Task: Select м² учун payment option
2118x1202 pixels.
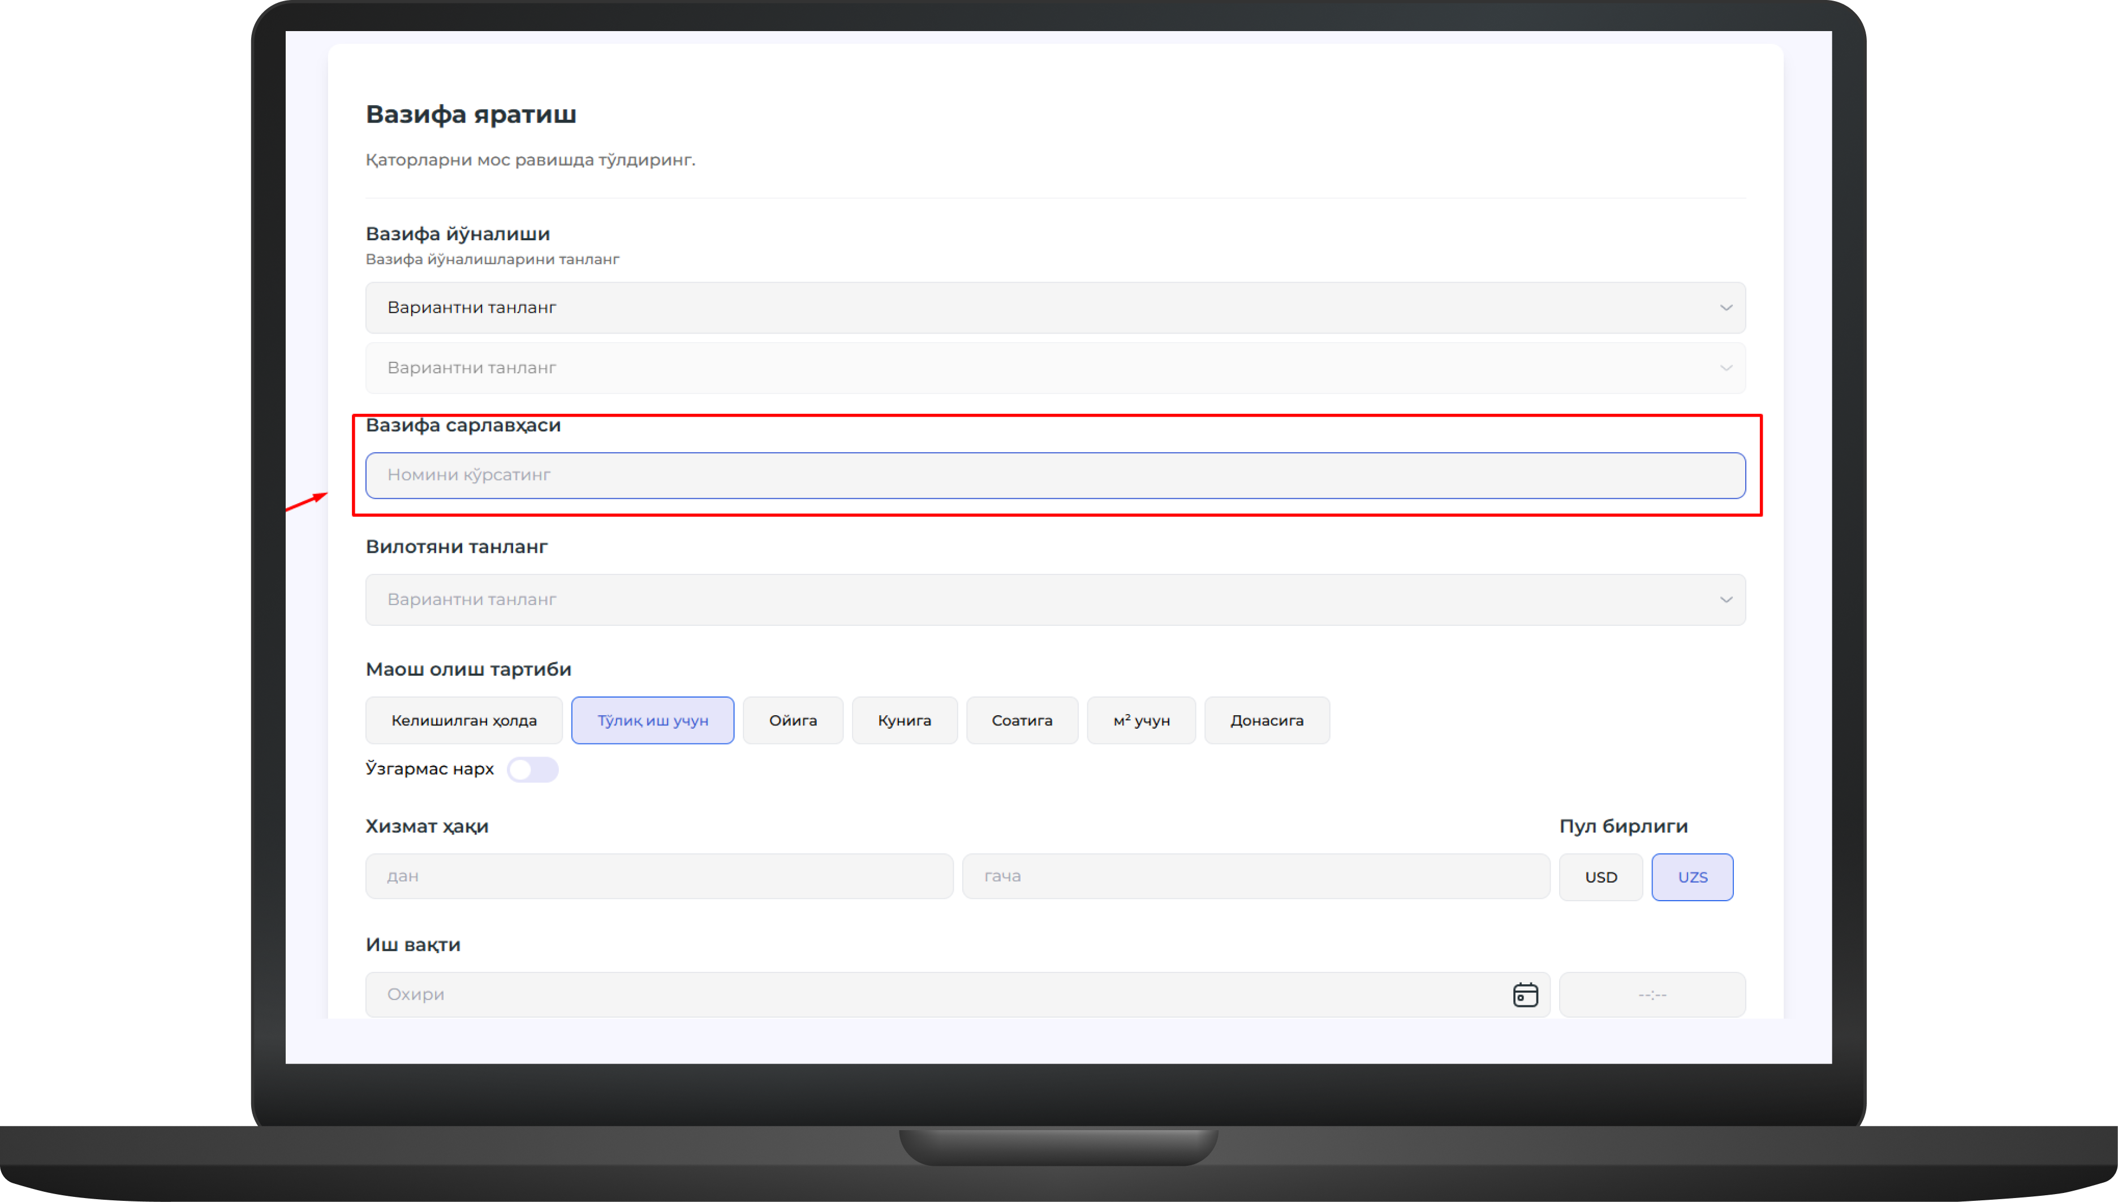Action: click(x=1141, y=721)
